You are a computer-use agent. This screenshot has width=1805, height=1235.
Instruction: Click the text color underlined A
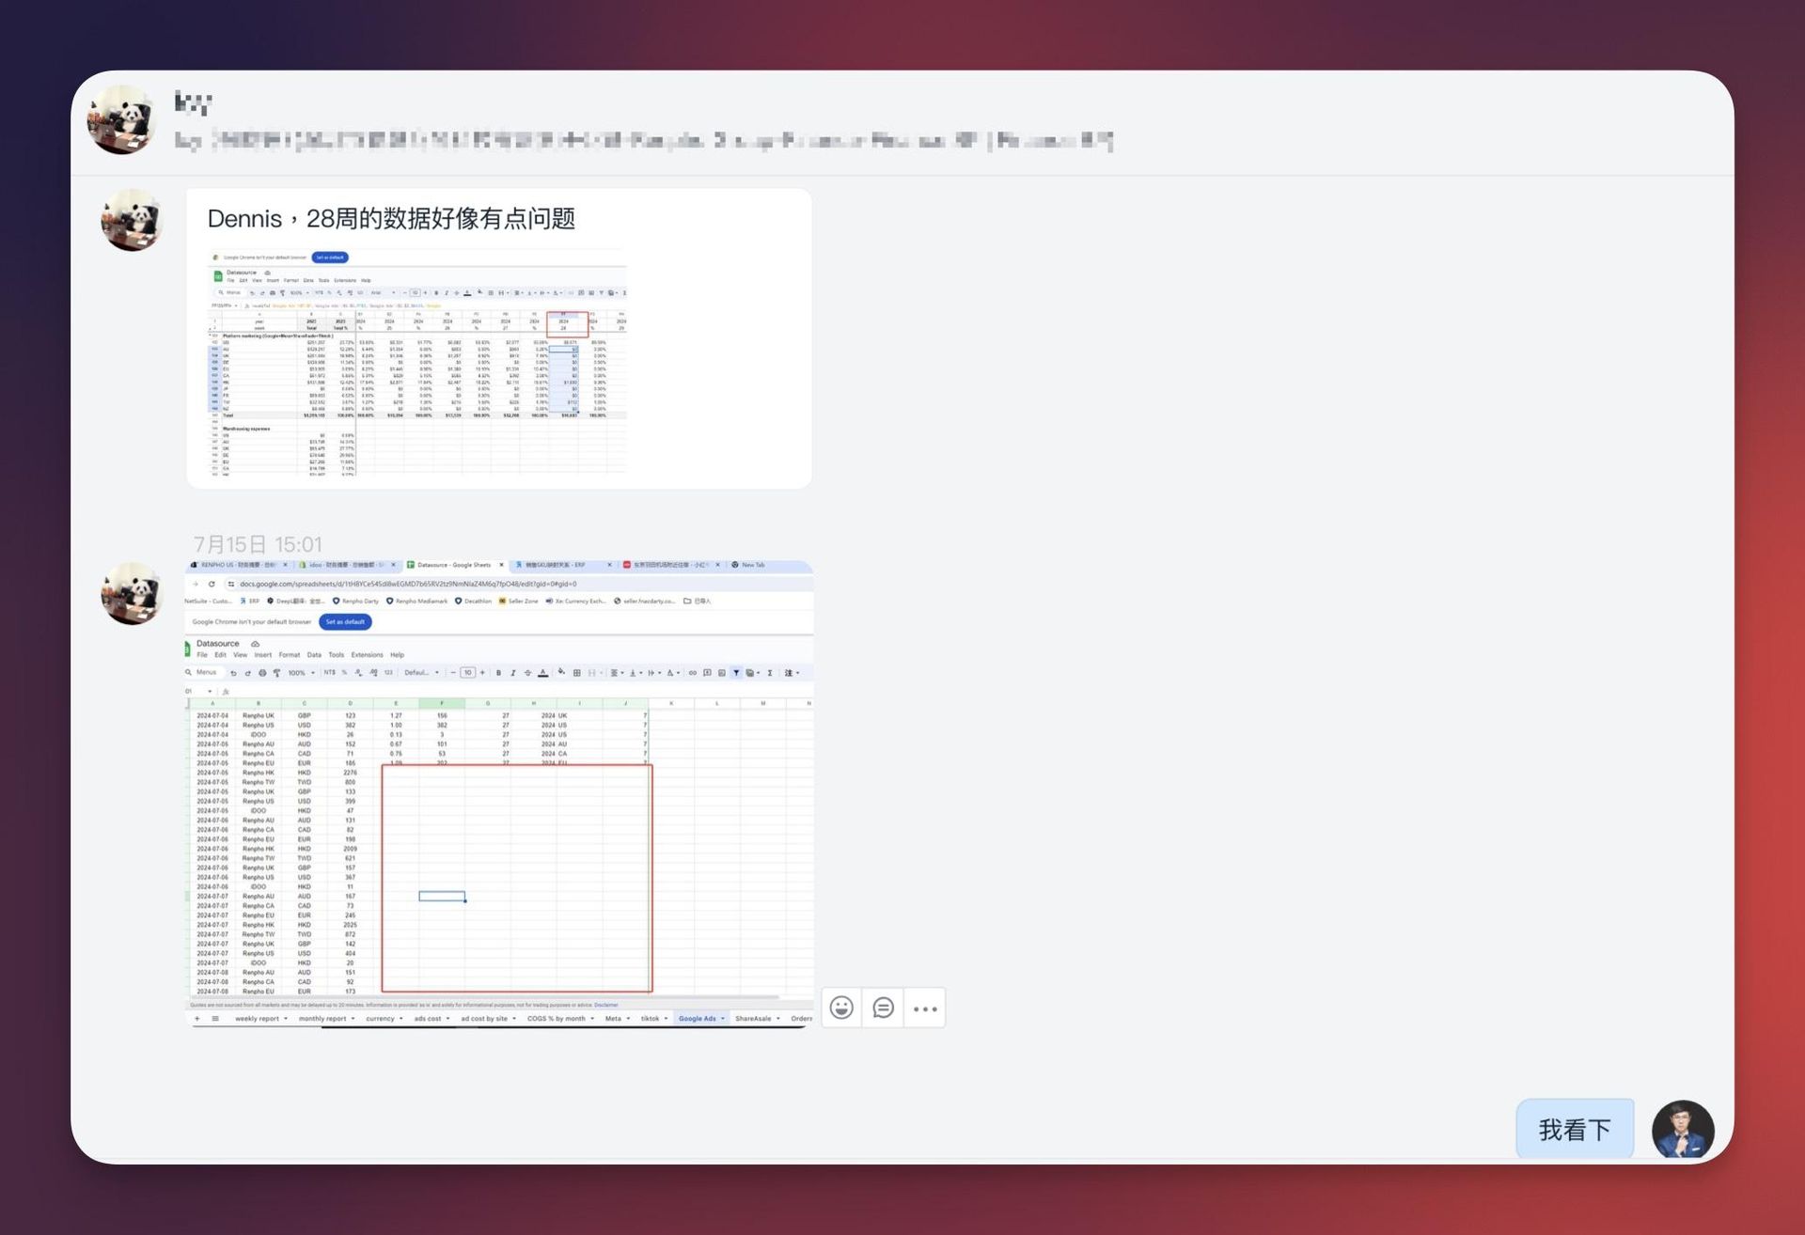point(542,673)
